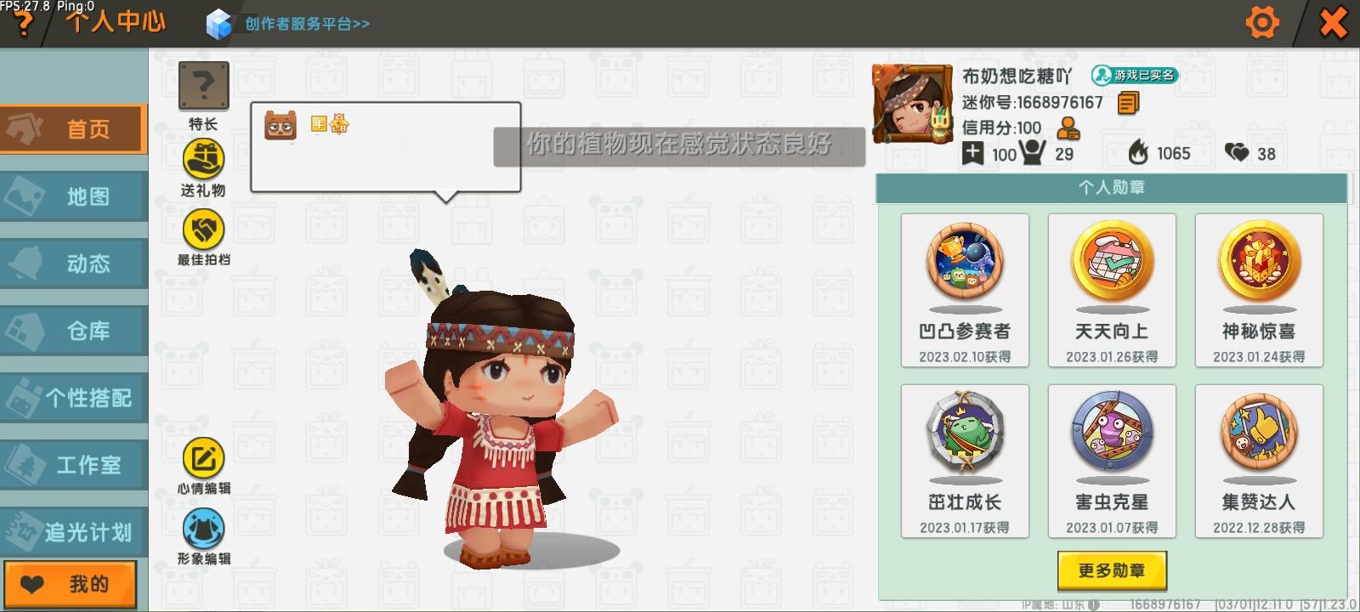The image size is (1360, 612).
Task: Switch to the 地图 tab
Action: (x=73, y=196)
